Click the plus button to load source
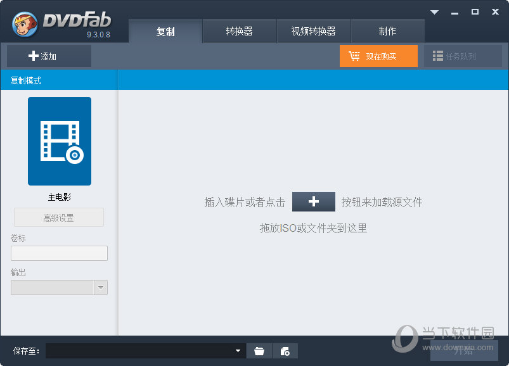Image resolution: width=509 pixels, height=366 pixels. tap(313, 202)
